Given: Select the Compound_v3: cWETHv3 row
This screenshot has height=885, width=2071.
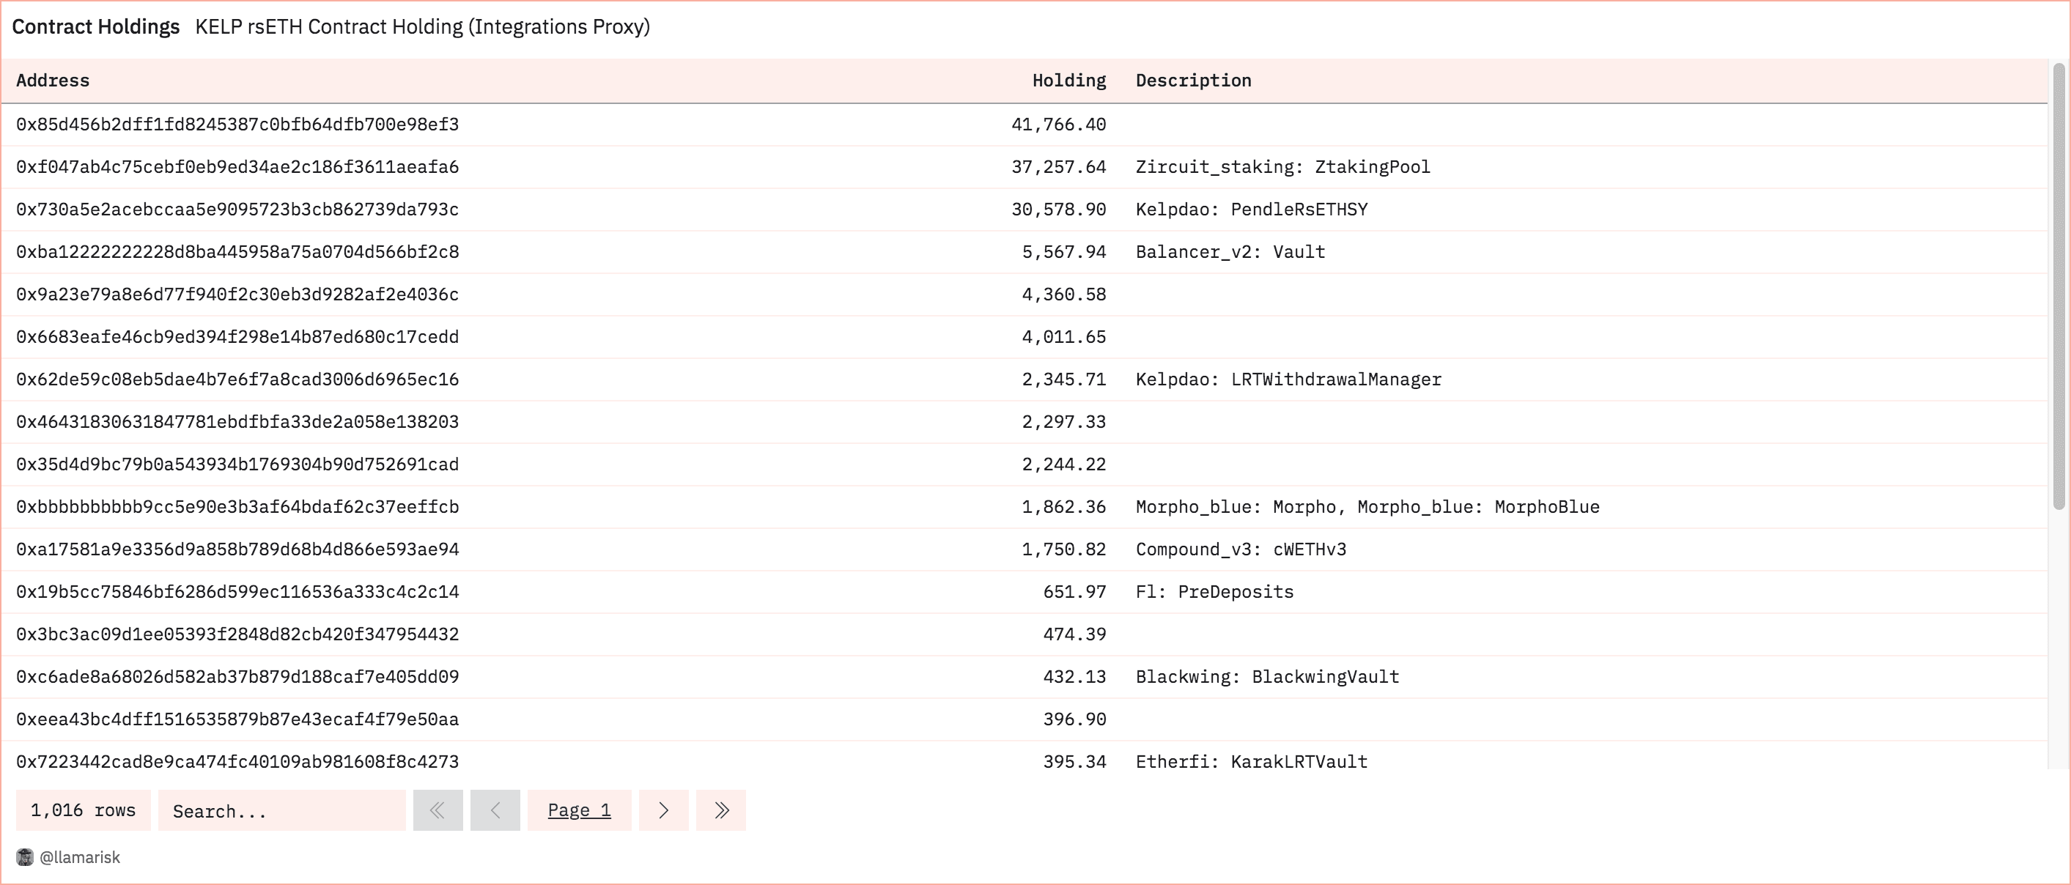Looking at the screenshot, I should click(1241, 549).
